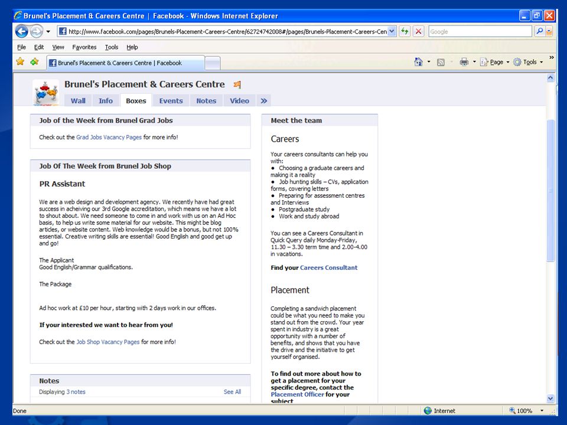Open the Tools gear toolbar menu
This screenshot has height=425, width=567.
[x=528, y=62]
